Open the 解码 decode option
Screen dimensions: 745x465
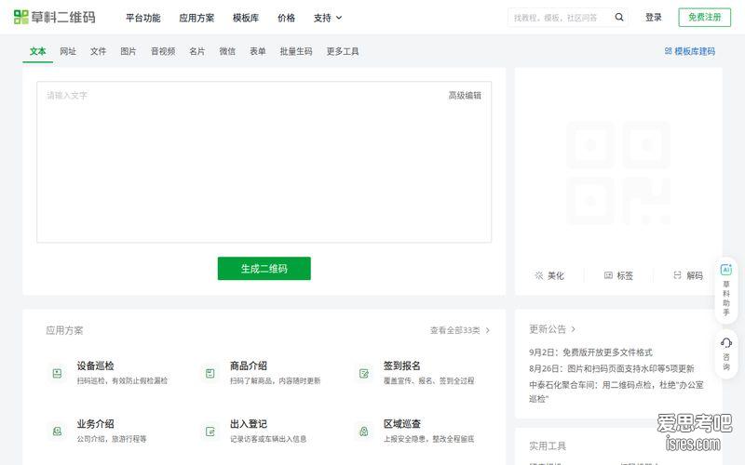pos(688,275)
